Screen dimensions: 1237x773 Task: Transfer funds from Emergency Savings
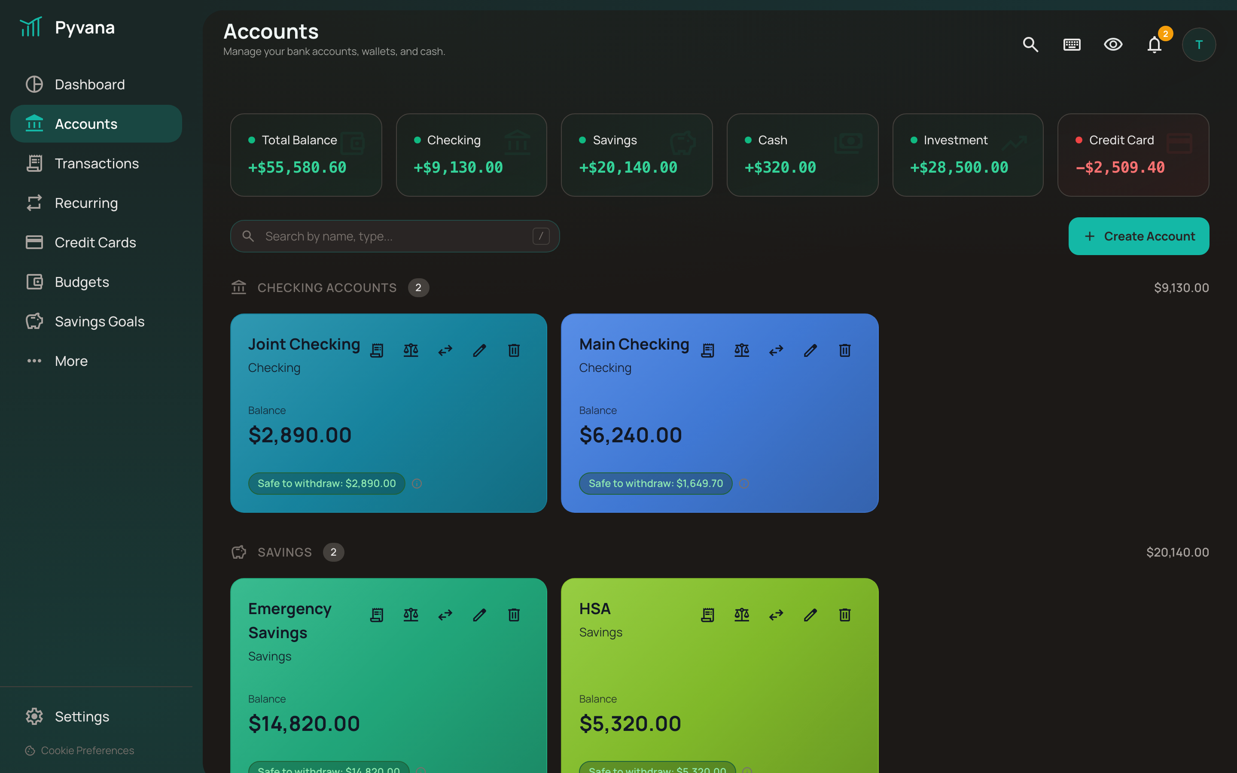[445, 615]
